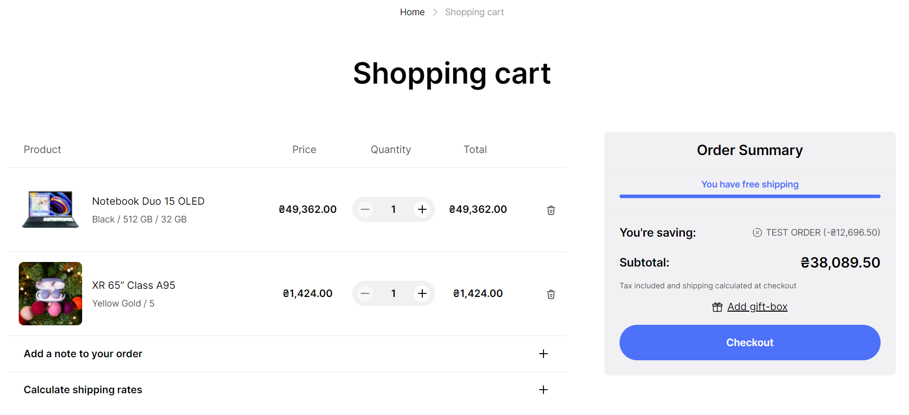Decrease Notebook Duo quantity with minus
The image size is (909, 415).
(365, 209)
